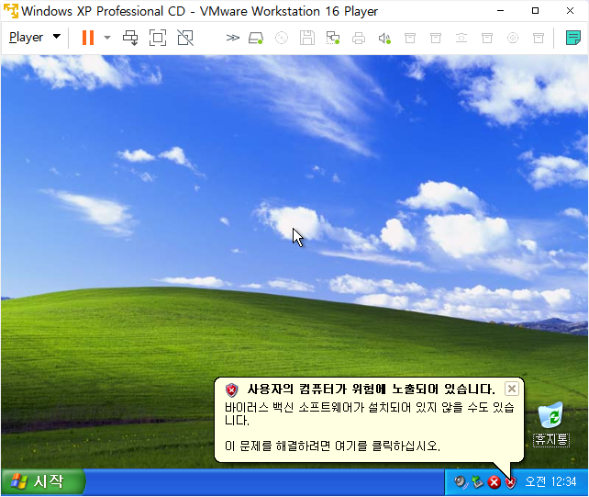Click the floppy disk device icon
Screen dimensions: 589x497
point(307,38)
